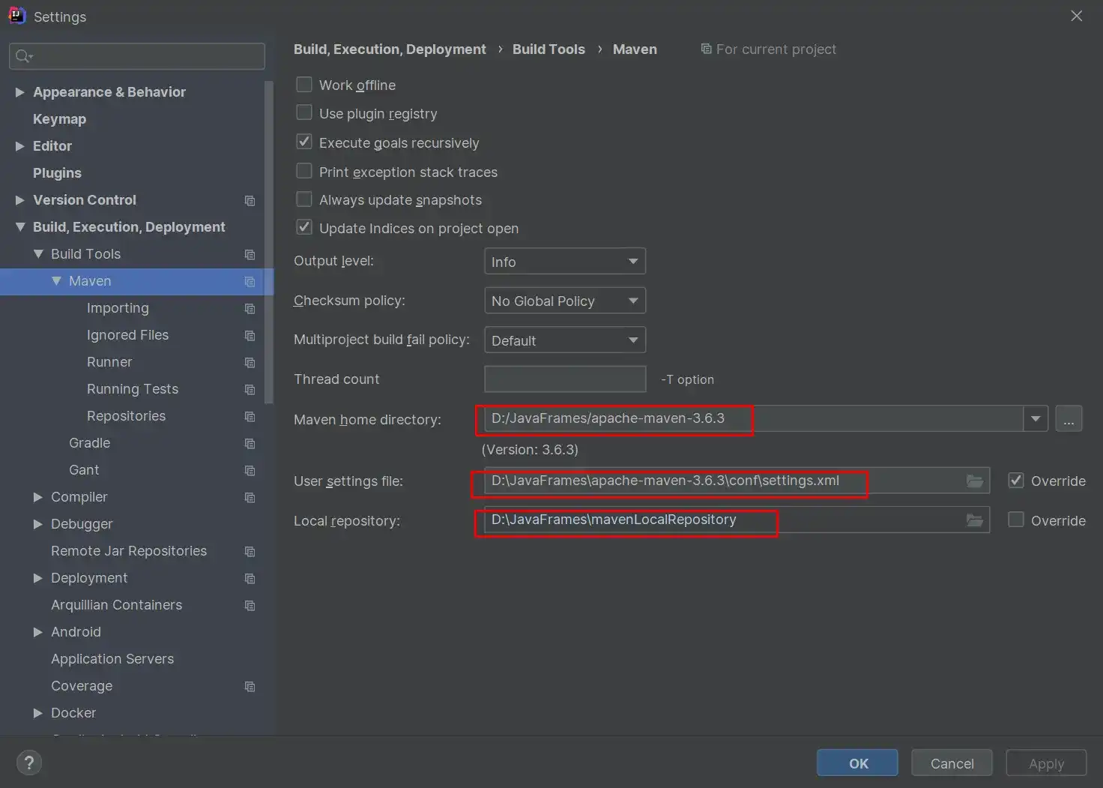1103x788 pixels.
Task: Click the Thread count input field
Action: 564,379
